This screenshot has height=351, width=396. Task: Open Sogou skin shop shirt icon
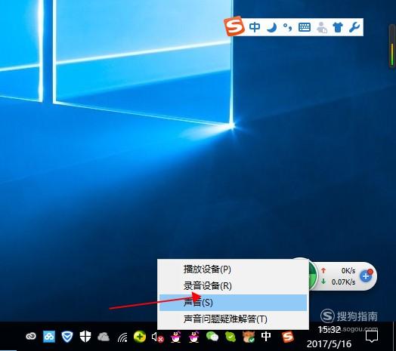[x=338, y=27]
